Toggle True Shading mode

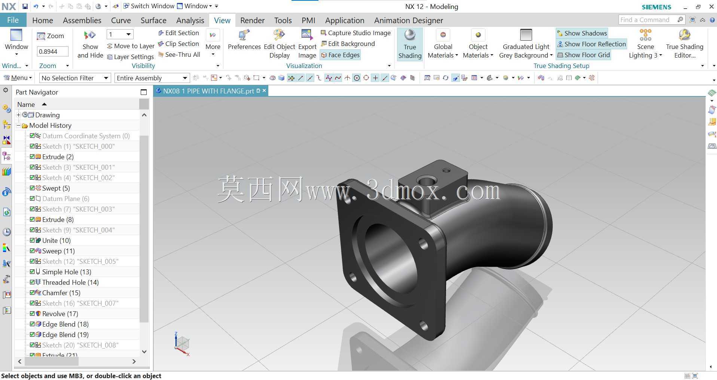pyautogui.click(x=410, y=44)
